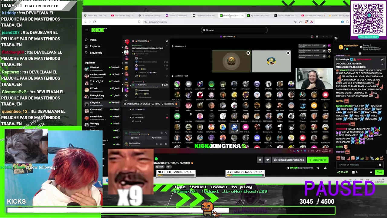Click the Video button in Discord
387x218 pixels.
coord(135,138)
